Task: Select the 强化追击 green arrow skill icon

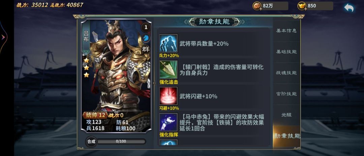Action: click(x=168, y=69)
